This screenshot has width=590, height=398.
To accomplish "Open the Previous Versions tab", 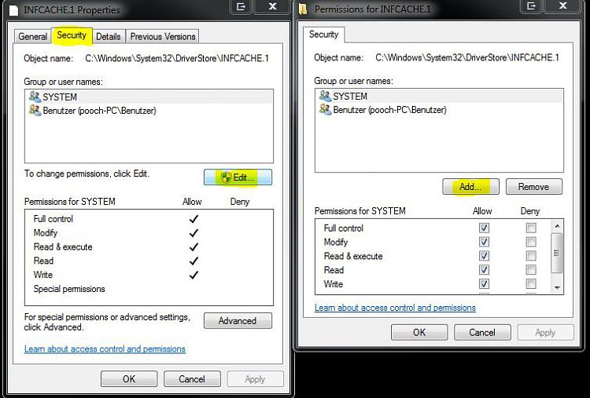I will pos(163,36).
